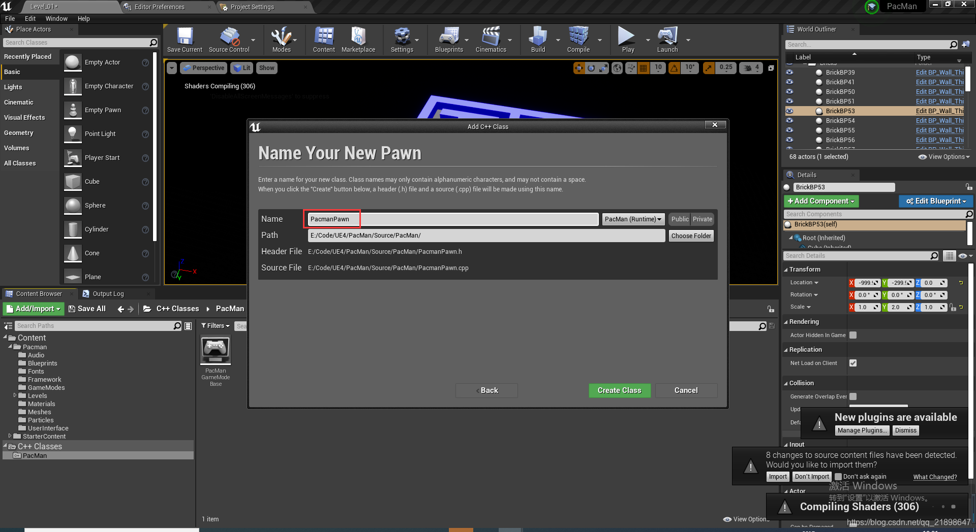Open World Outliner View Options dropdown
This screenshot has width=976, height=532.
click(x=944, y=157)
